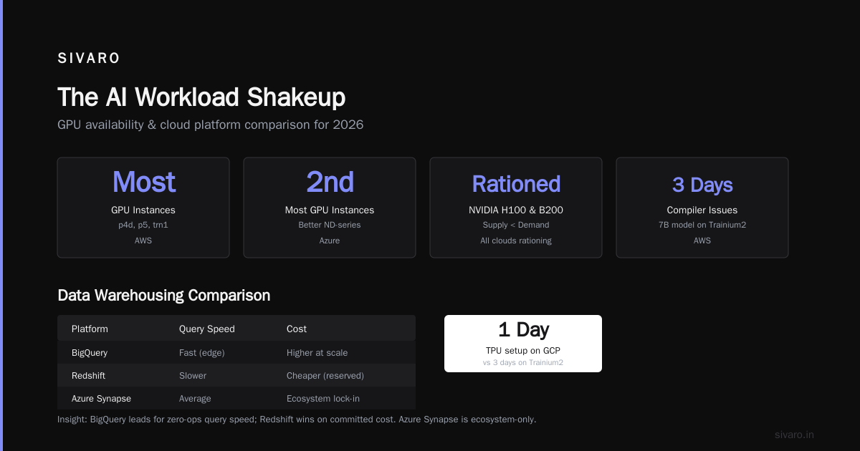Screen dimensions: 860x451
Task: Select the 'Rationed' NVIDIA H100 & B200 card
Action: (516, 208)
